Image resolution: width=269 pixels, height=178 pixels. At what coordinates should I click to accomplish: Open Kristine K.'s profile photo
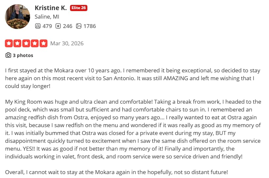click(x=17, y=17)
